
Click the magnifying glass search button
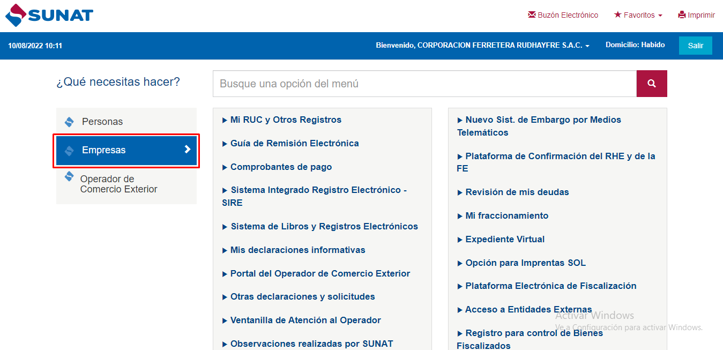652,84
